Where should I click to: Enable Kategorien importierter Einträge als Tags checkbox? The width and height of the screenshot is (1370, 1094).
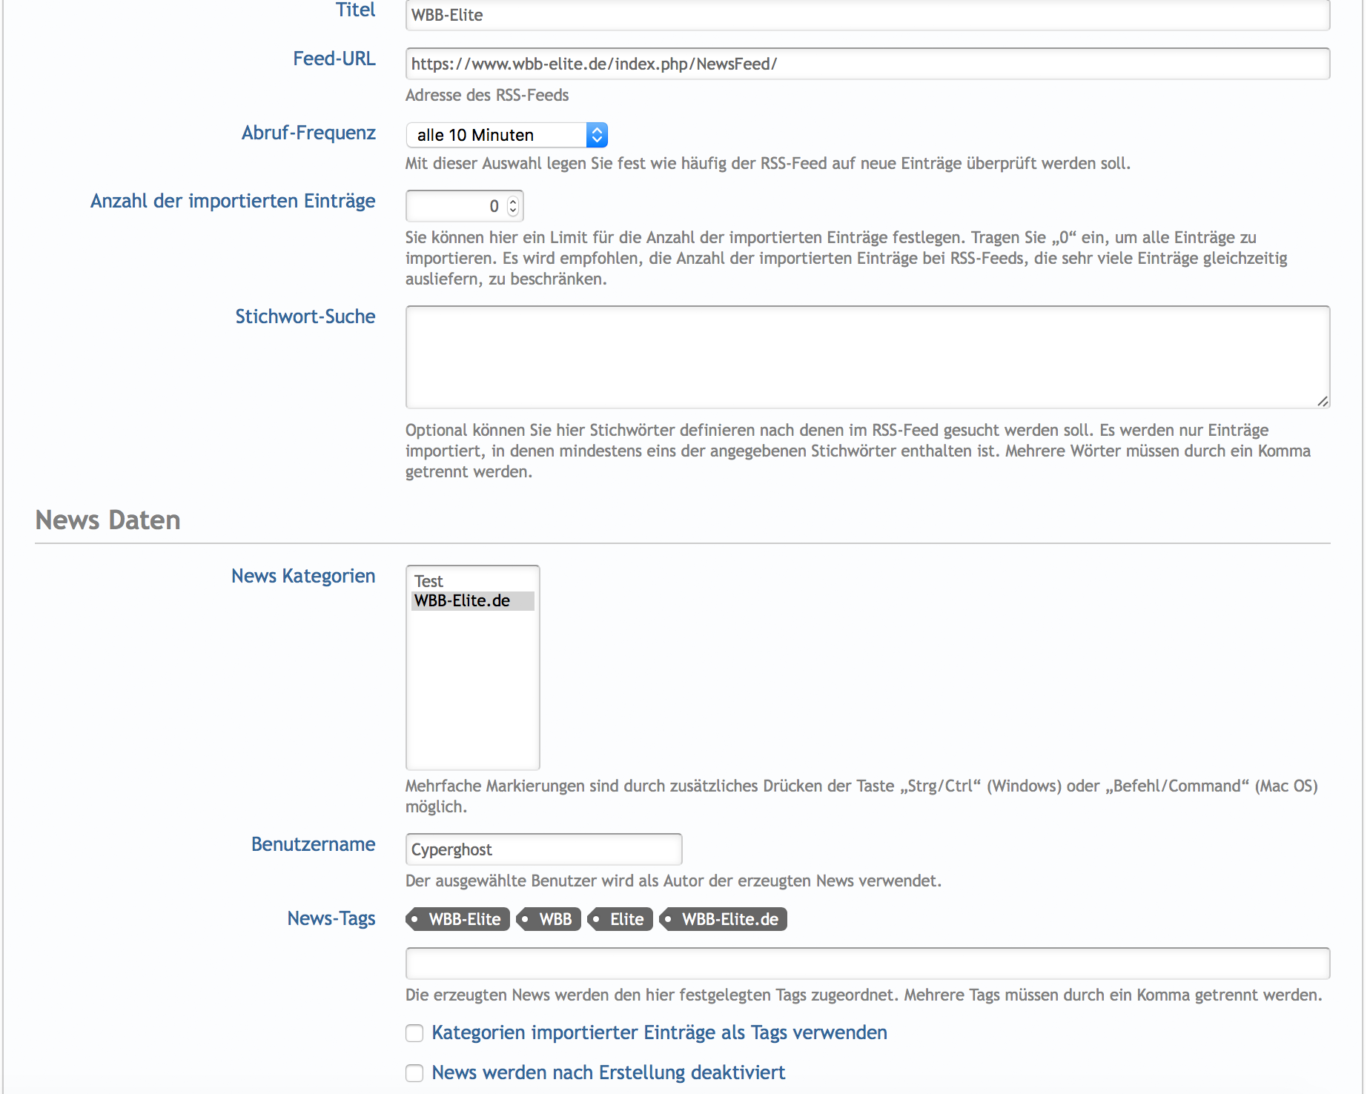[x=414, y=1033]
